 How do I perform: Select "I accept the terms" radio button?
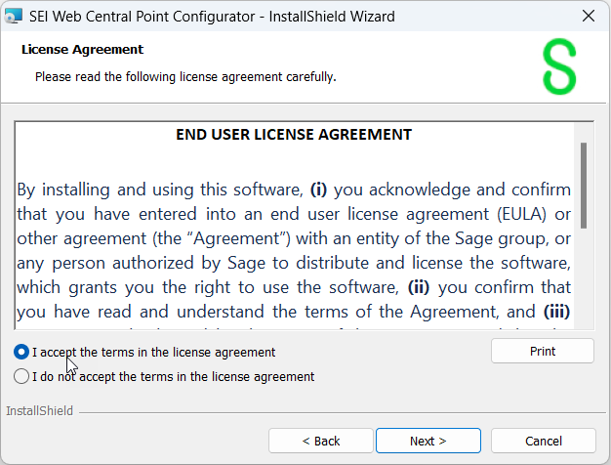(21, 352)
